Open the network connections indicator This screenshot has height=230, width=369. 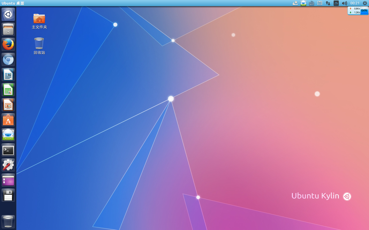328,3
